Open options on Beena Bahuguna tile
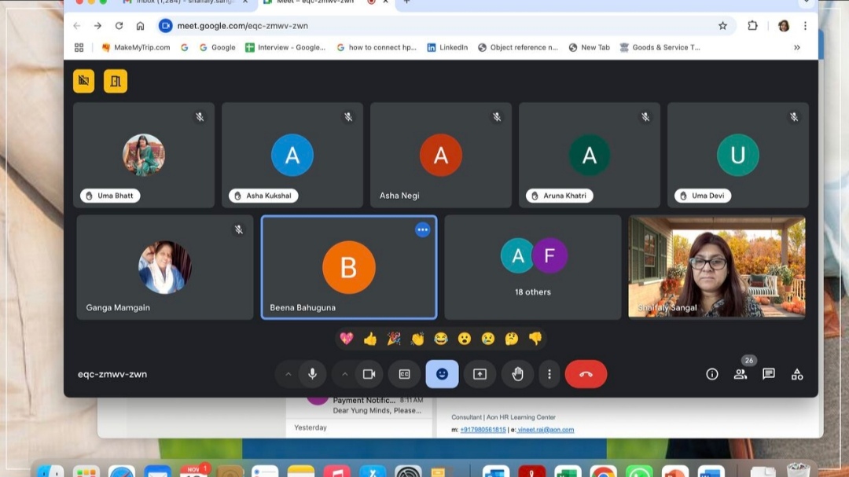The width and height of the screenshot is (849, 477). [422, 229]
